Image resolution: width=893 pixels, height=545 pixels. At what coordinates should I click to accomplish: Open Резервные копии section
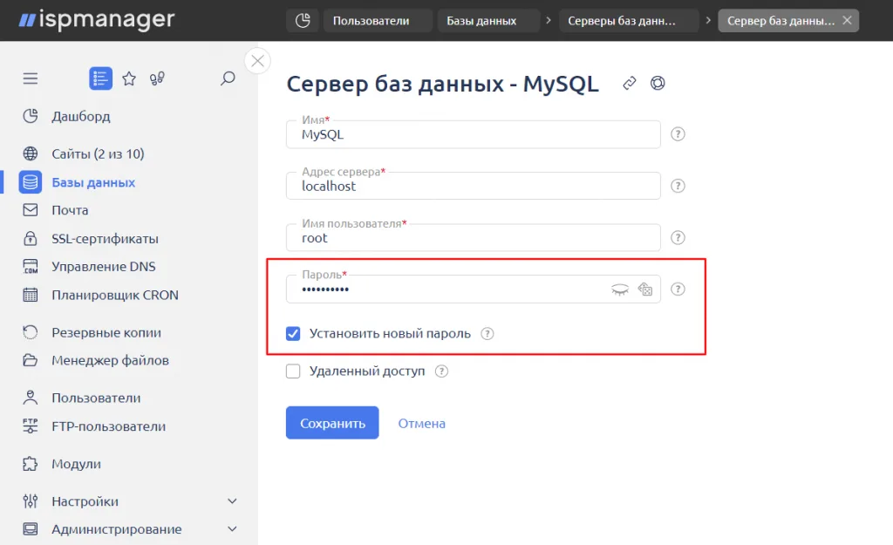pyautogui.click(x=106, y=332)
